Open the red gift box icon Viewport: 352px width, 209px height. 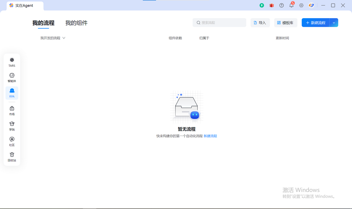click(272, 5)
